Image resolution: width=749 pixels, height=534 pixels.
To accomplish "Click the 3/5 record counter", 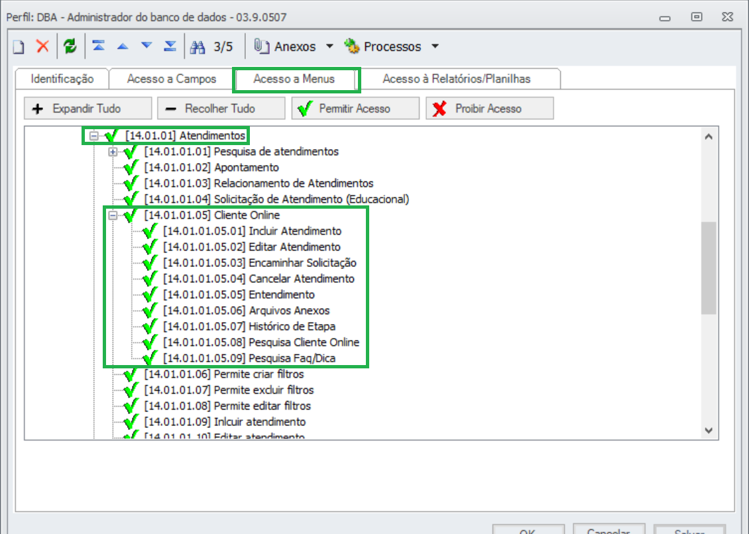I will [x=223, y=47].
